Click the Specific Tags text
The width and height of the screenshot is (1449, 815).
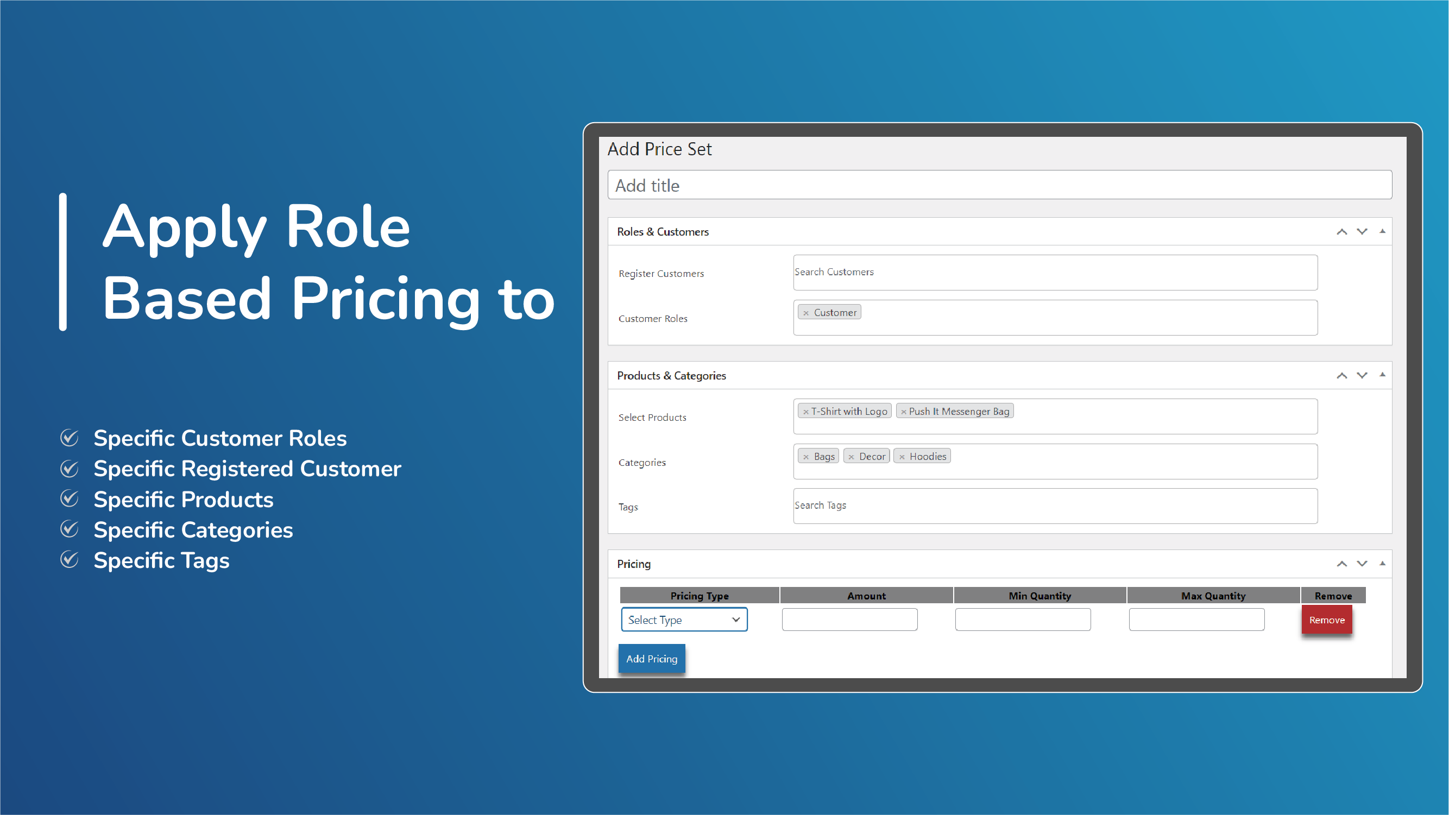pyautogui.click(x=161, y=561)
